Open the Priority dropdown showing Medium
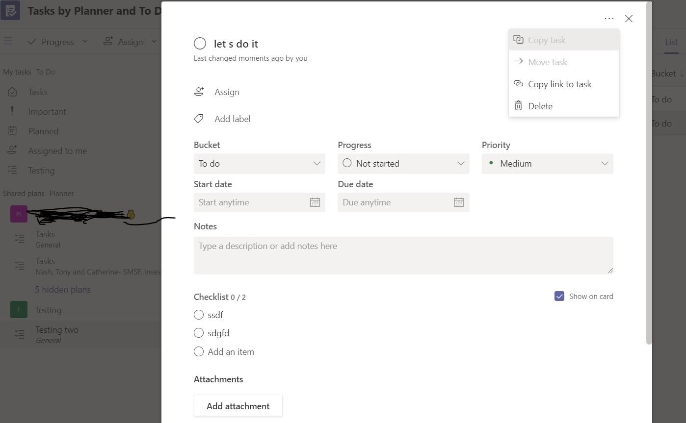This screenshot has height=423, width=686. click(x=547, y=164)
